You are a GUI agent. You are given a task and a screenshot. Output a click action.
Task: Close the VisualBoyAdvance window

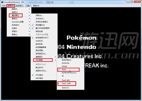point(137,2)
